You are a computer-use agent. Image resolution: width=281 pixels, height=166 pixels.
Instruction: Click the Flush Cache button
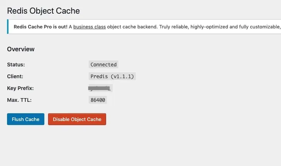[x=26, y=119]
